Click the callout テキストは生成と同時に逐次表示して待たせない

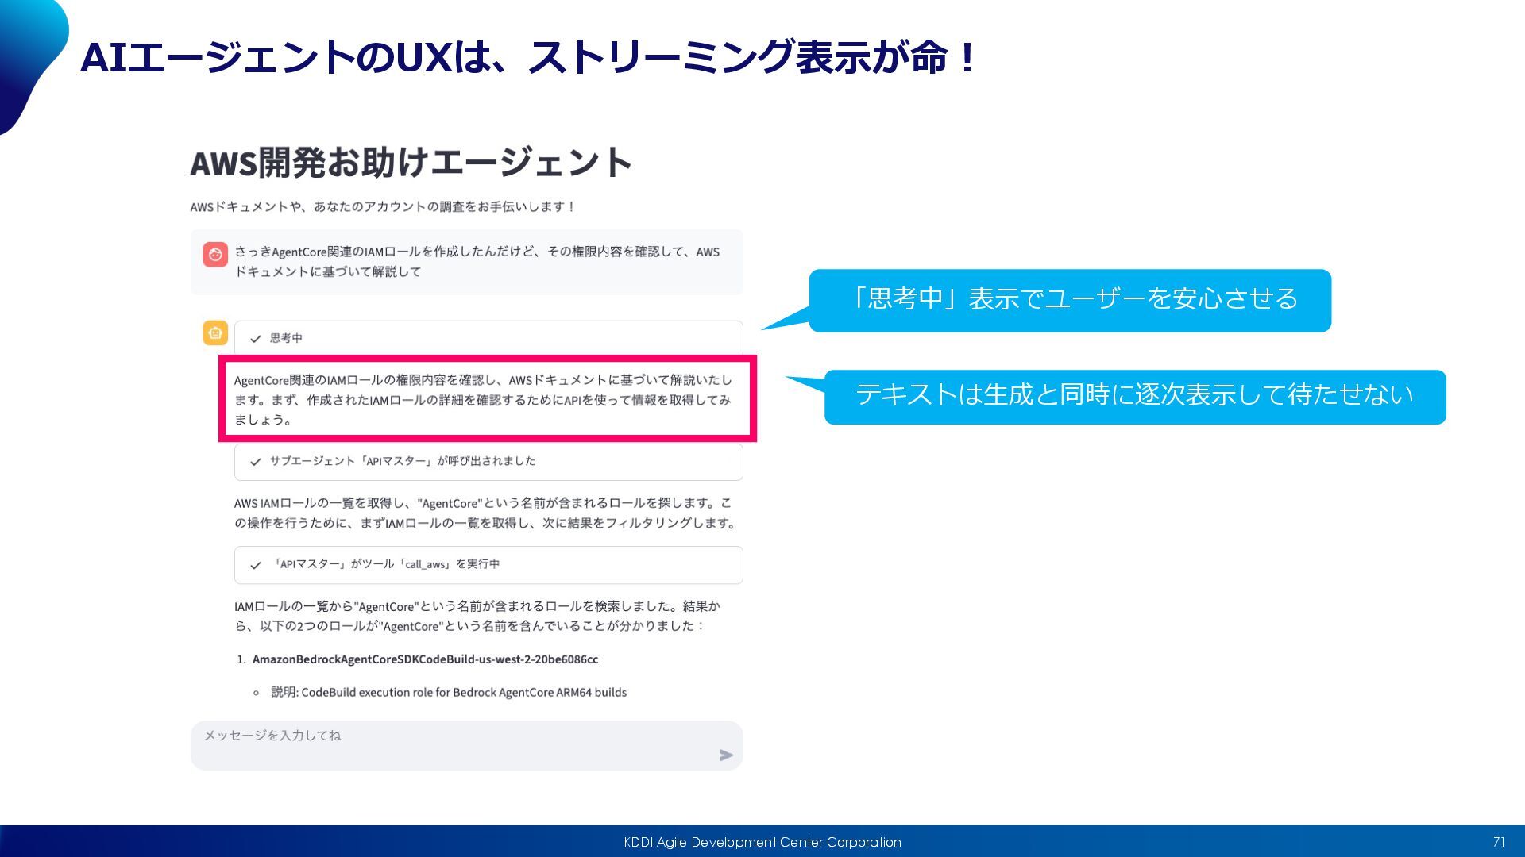[1135, 396]
